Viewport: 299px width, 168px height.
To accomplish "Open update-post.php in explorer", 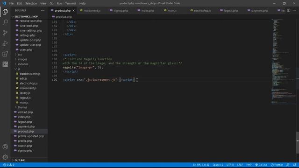I will click(30, 40).
